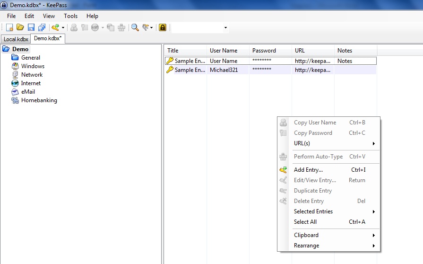Open the View menu
Screen dimensions: 423x264
49,16
